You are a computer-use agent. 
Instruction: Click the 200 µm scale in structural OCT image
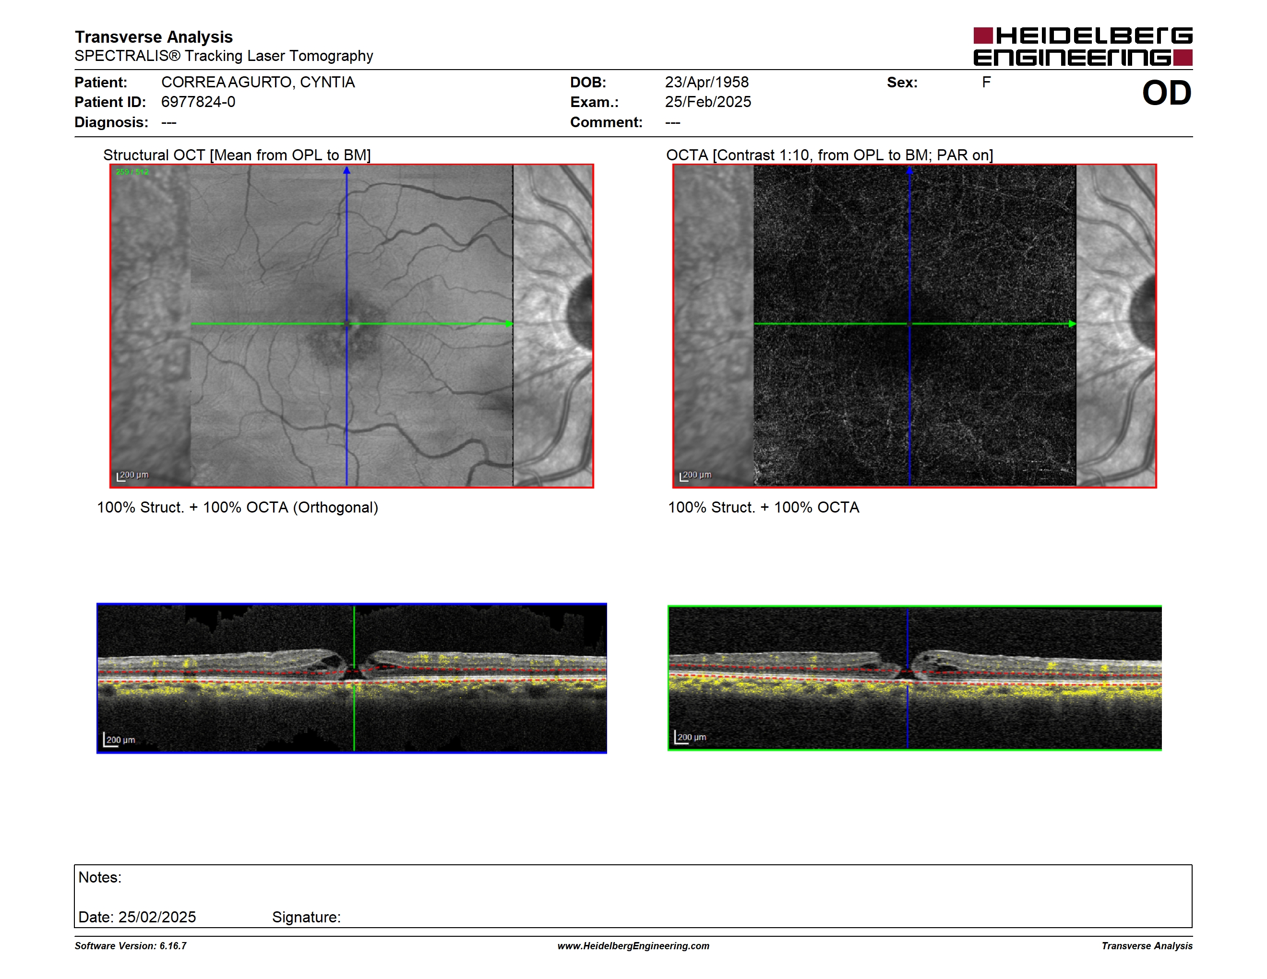(133, 476)
